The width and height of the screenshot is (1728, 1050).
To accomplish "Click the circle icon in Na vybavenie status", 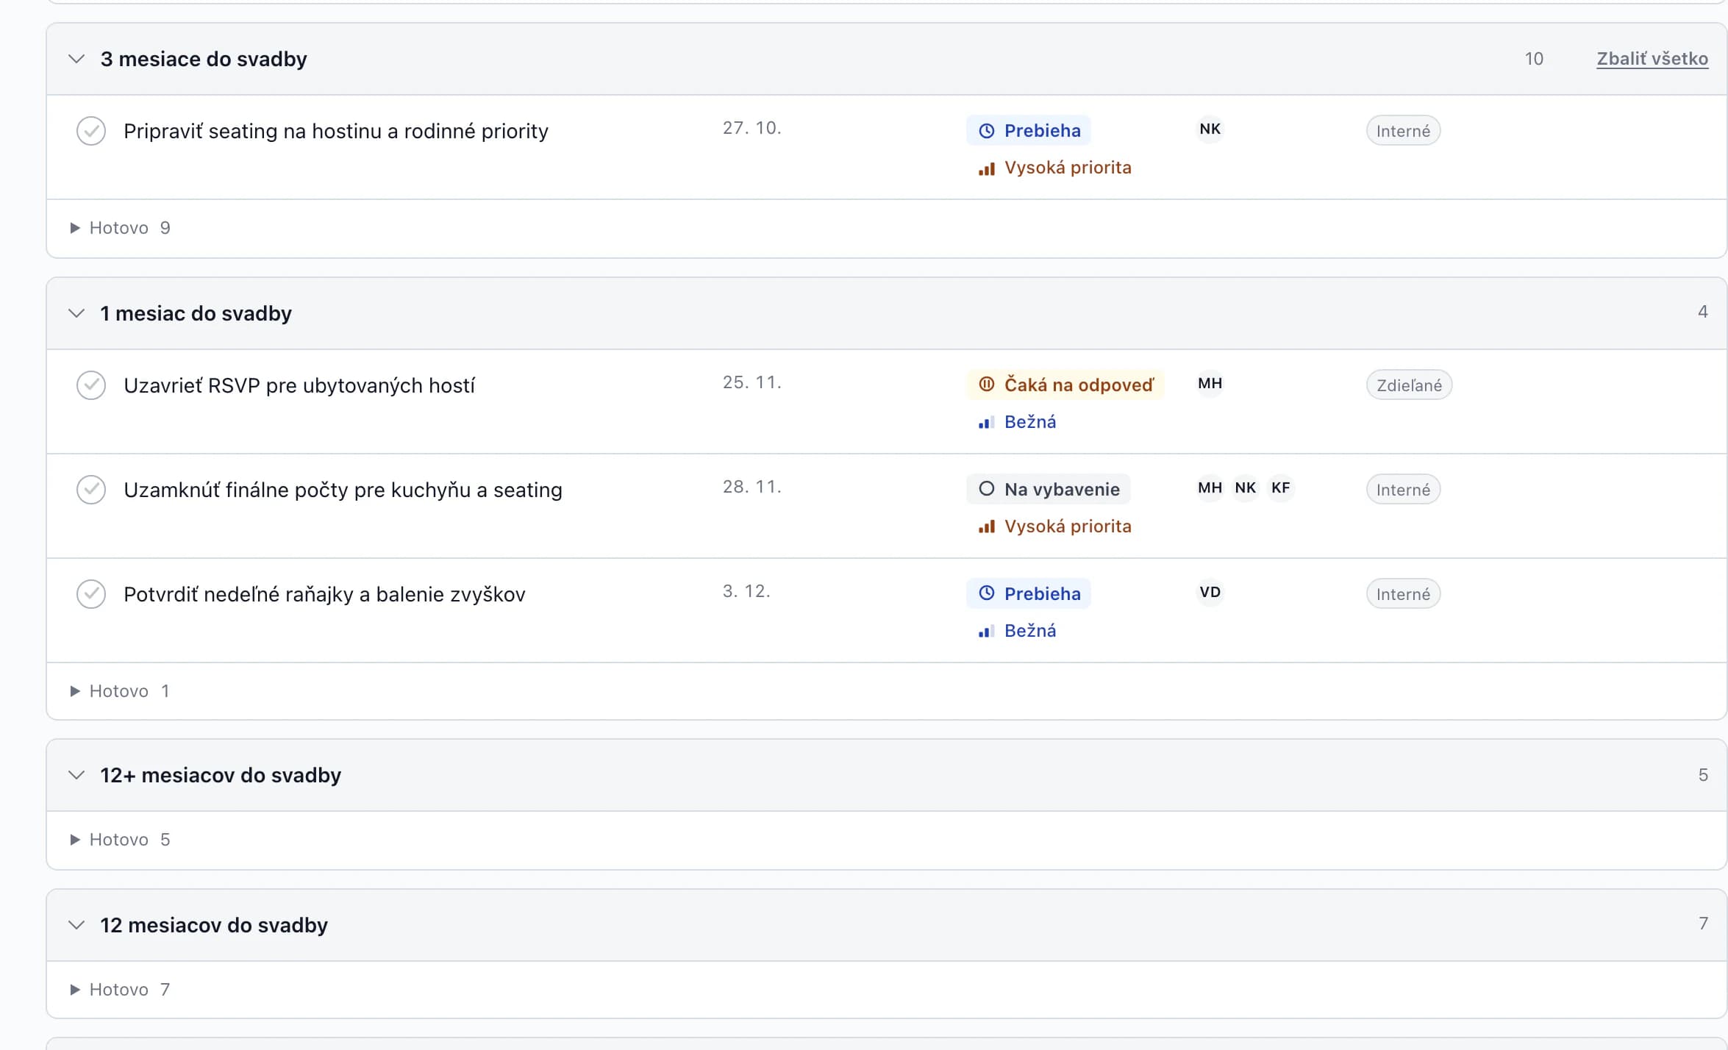I will (x=986, y=489).
